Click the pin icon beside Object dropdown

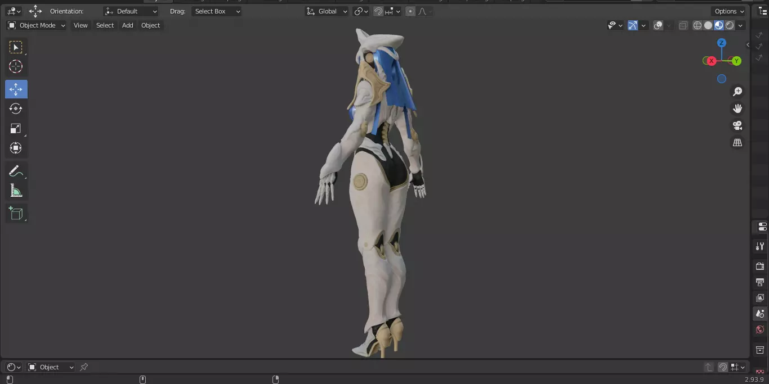click(x=84, y=367)
